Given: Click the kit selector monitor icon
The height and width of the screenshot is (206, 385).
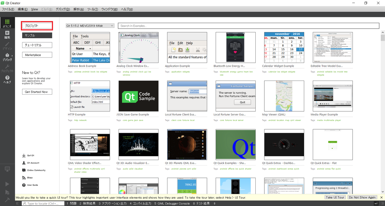Looking at the screenshot, I should click(7, 169).
